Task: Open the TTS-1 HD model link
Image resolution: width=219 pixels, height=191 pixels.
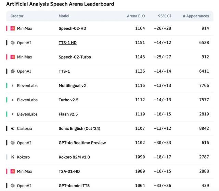Action: [67, 43]
